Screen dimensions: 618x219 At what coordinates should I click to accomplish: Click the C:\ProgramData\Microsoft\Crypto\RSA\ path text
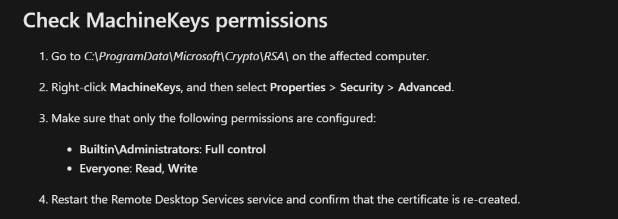pyautogui.click(x=186, y=57)
